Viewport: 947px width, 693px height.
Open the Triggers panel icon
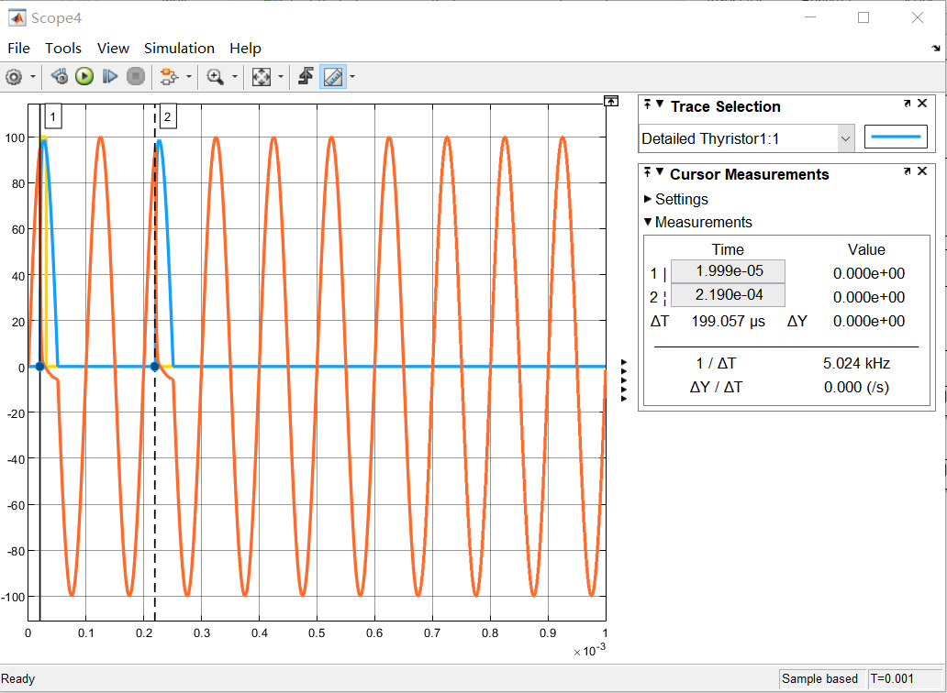point(306,77)
